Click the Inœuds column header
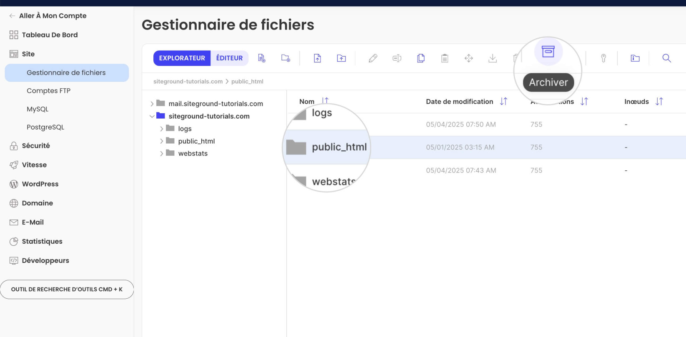 (636, 102)
